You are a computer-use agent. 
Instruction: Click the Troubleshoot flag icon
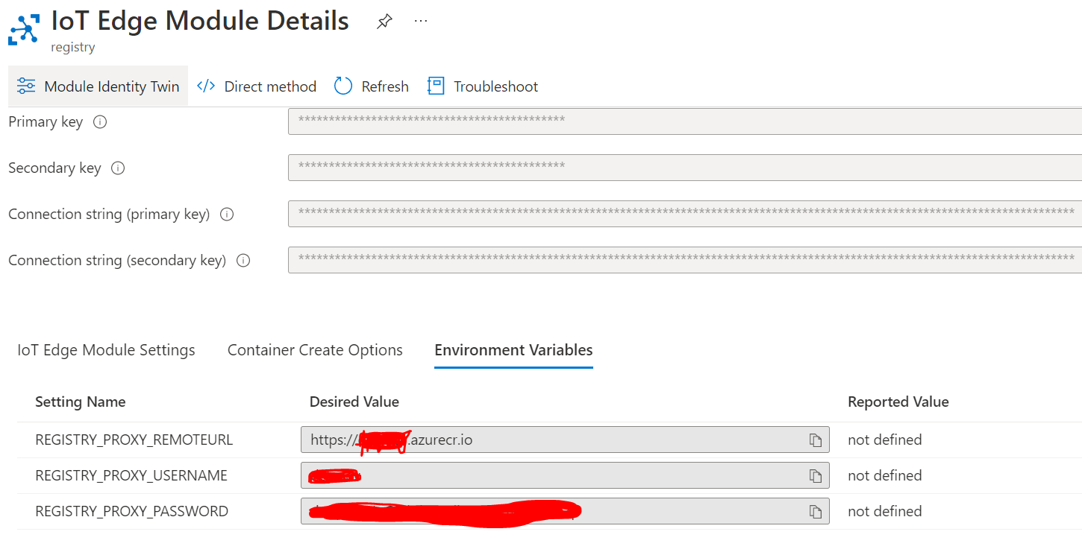click(x=435, y=86)
